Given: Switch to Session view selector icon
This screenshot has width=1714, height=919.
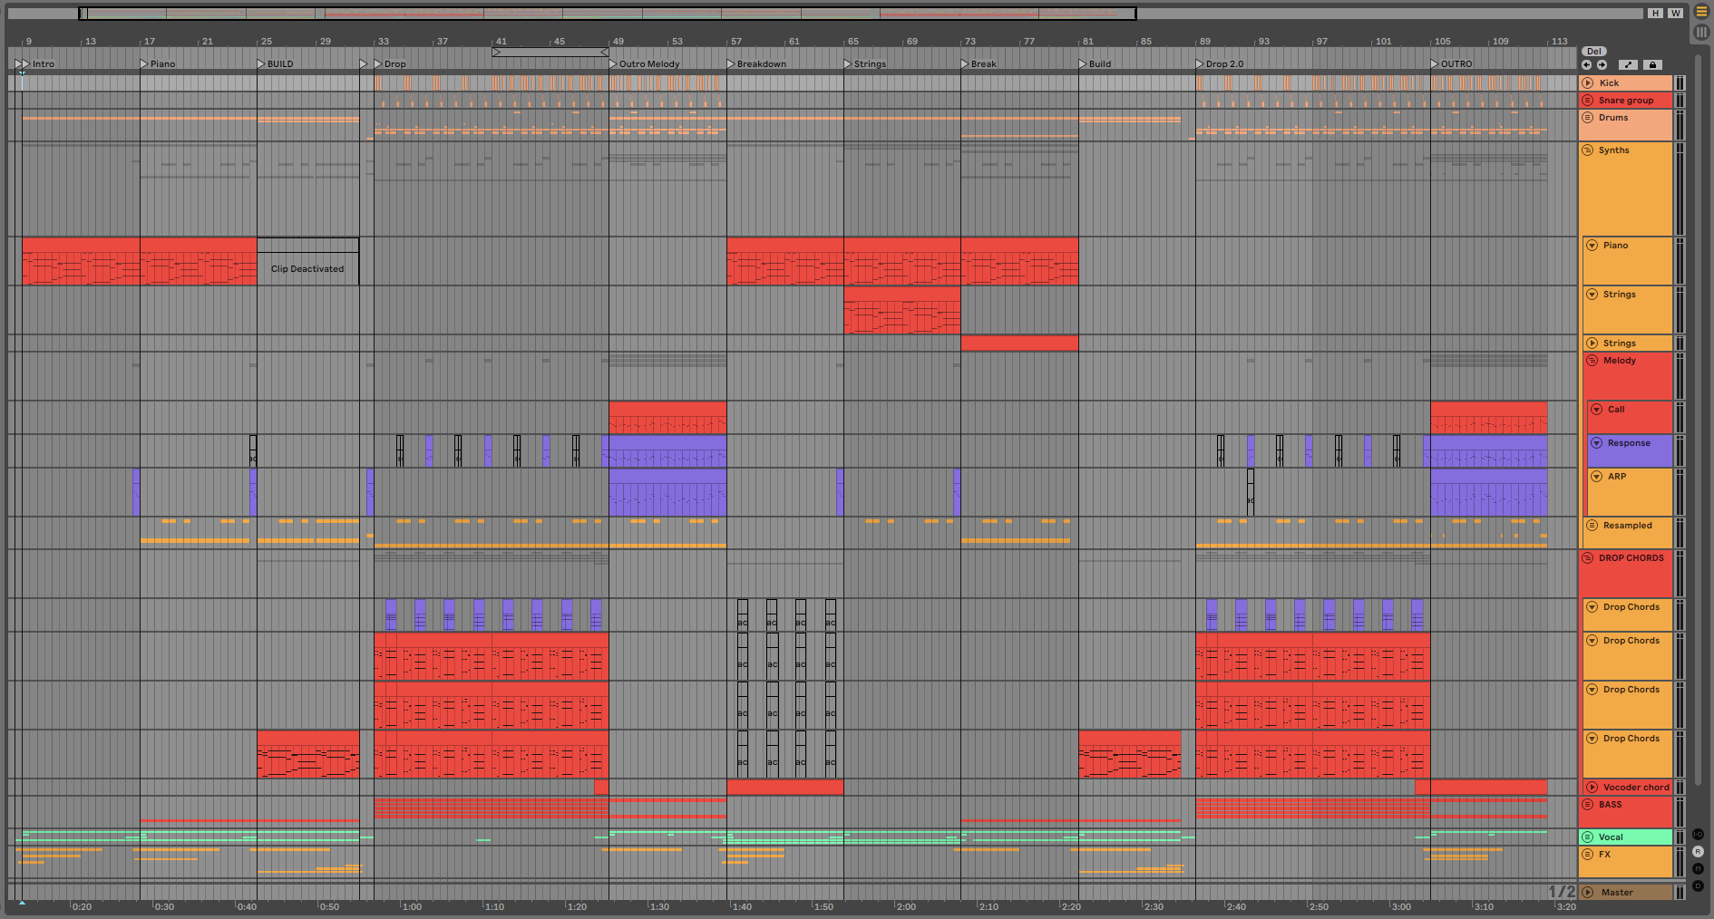Looking at the screenshot, I should tap(1701, 33).
